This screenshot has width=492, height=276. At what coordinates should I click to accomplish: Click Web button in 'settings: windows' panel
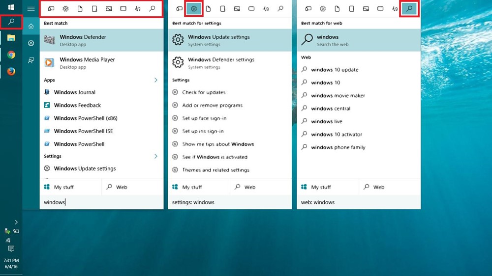point(261,187)
